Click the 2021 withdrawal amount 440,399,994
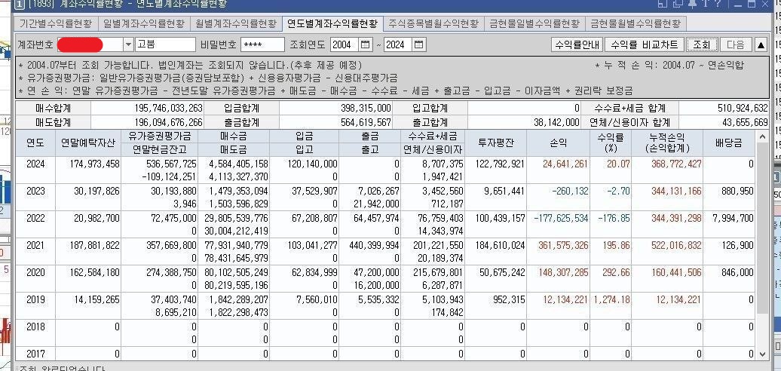Viewport: 781px width, 371px height. (374, 246)
